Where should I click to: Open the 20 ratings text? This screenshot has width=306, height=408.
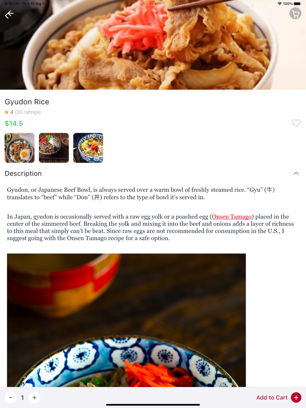[x=28, y=112]
